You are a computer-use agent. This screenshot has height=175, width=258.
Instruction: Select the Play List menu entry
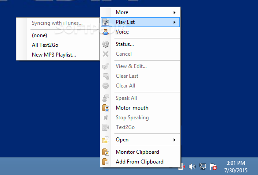140,22
